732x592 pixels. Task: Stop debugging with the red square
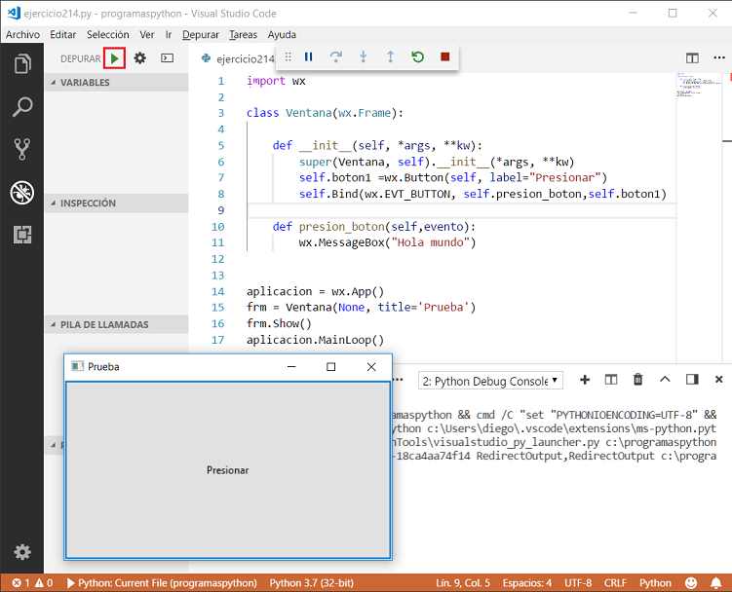(444, 56)
